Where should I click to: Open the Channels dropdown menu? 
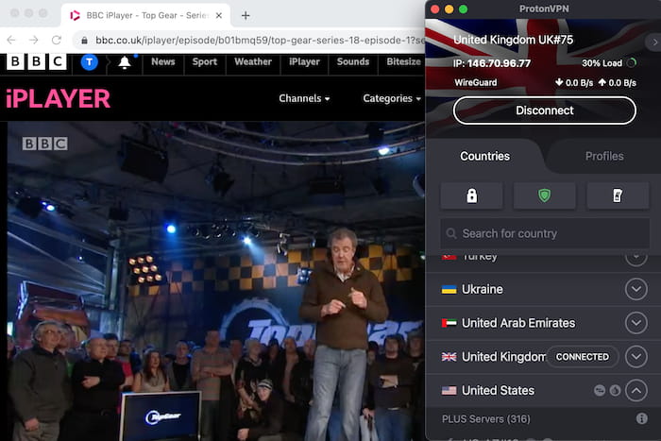pos(304,98)
